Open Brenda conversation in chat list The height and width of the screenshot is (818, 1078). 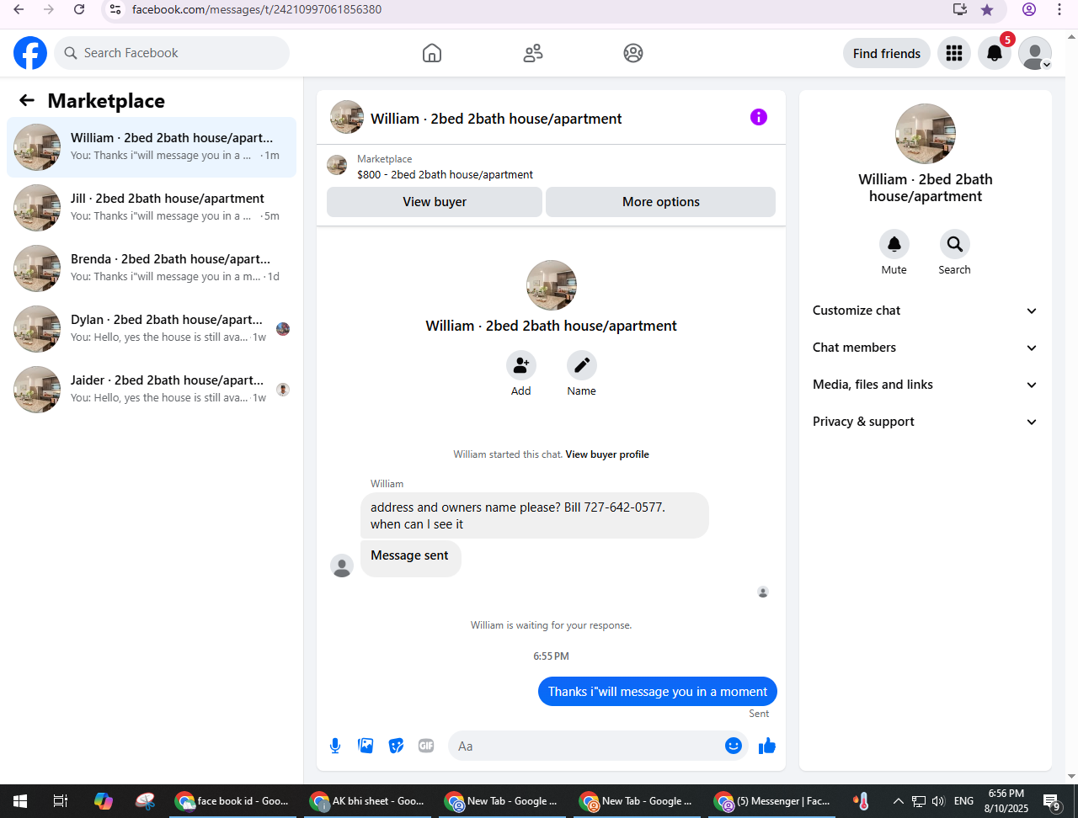[152, 268]
